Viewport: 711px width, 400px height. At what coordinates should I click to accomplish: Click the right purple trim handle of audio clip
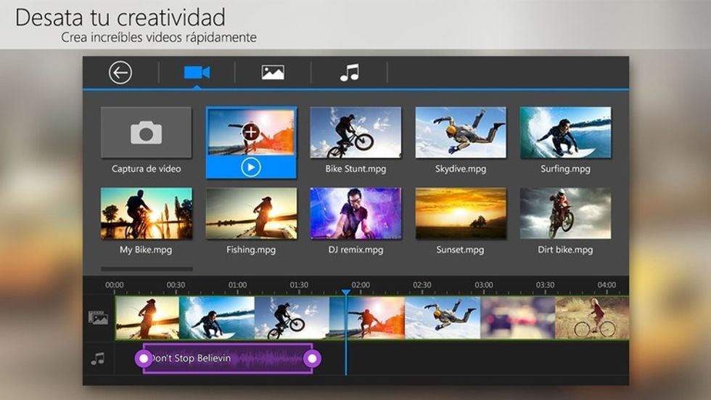pos(313,358)
